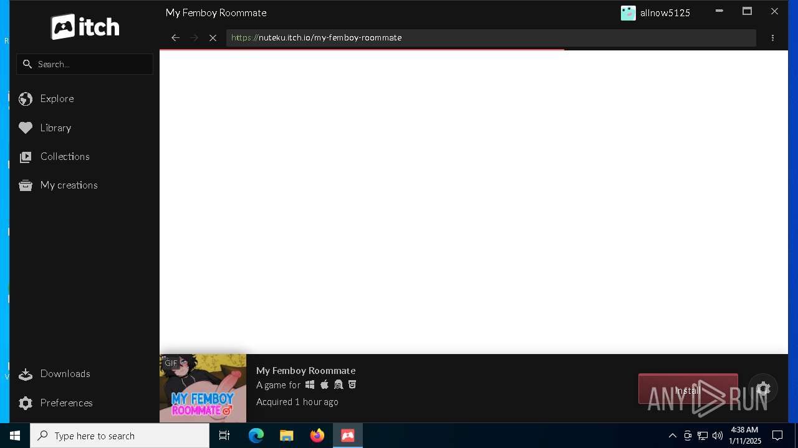Click the page loading progress bar
The height and width of the screenshot is (448, 798).
362,50
